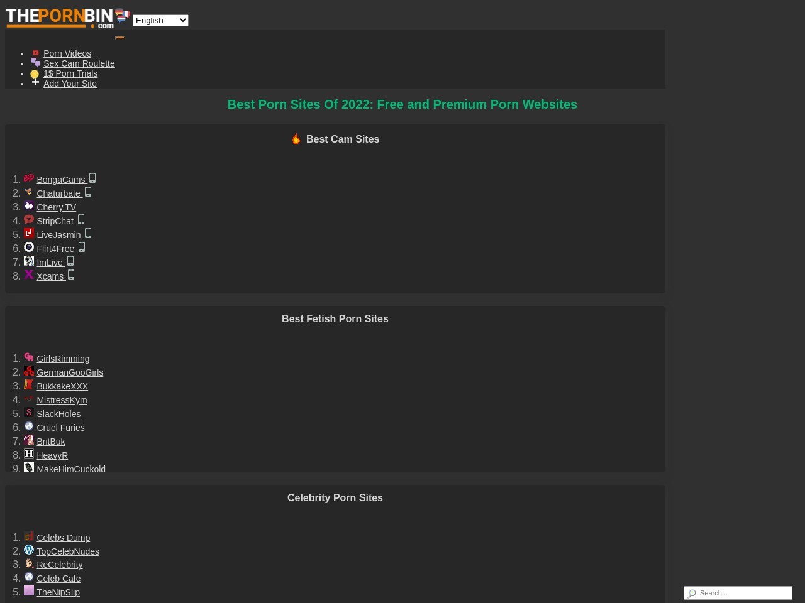This screenshot has width=805, height=603.
Task: Open the language dropdown set to English
Action: [x=160, y=20]
